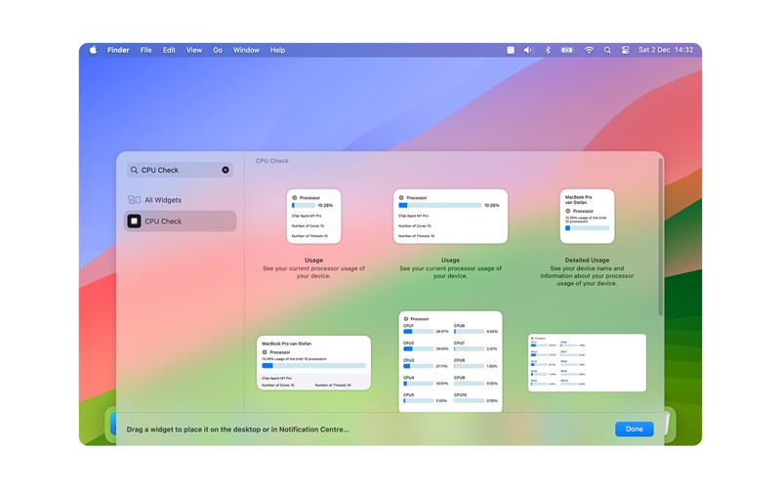Open Wi-Fi menu in menu bar
Screen dimensions: 781x488
tap(589, 50)
